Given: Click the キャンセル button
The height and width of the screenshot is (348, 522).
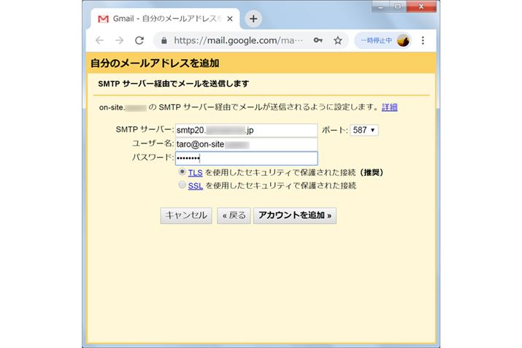Looking at the screenshot, I should tap(186, 215).
